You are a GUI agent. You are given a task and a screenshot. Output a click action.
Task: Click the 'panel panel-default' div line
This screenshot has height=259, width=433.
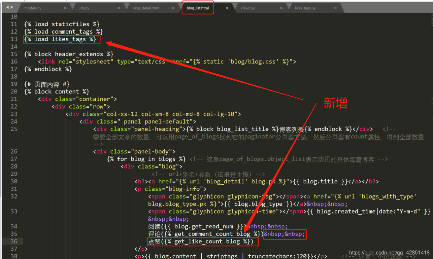click(x=138, y=122)
